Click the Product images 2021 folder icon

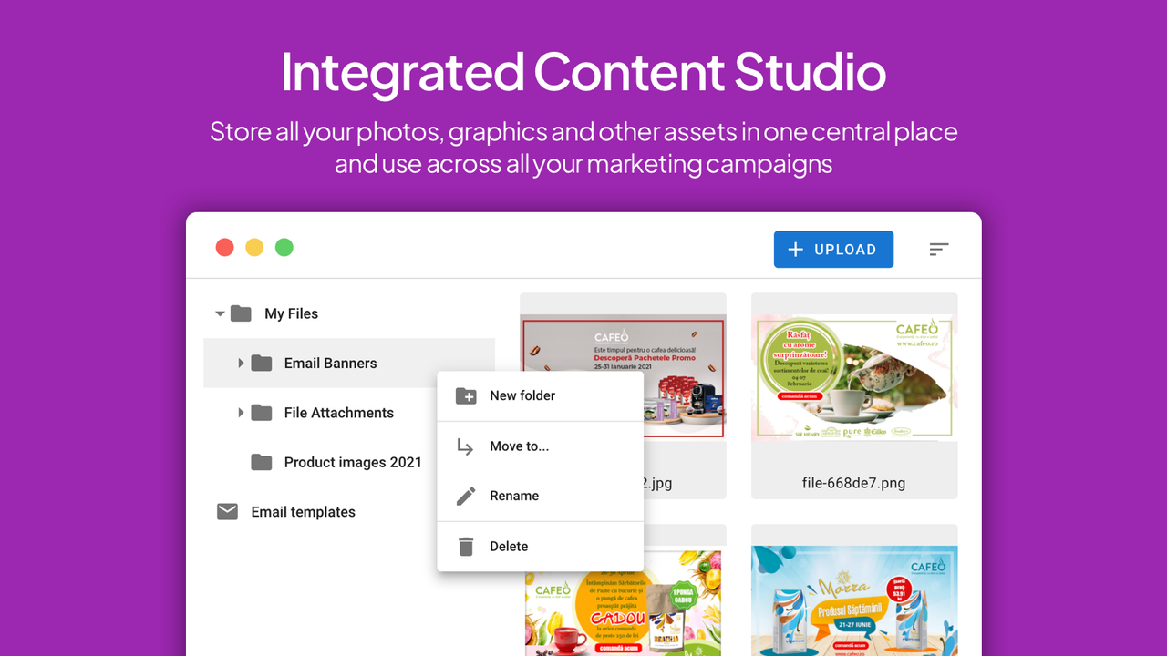pos(261,462)
